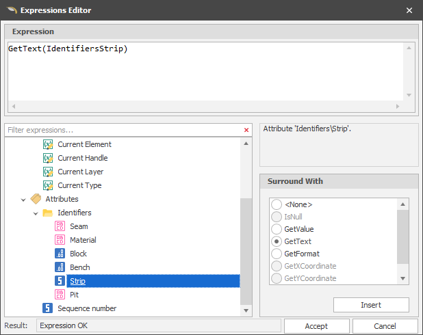Collapse the Attributes tree node

click(x=24, y=199)
